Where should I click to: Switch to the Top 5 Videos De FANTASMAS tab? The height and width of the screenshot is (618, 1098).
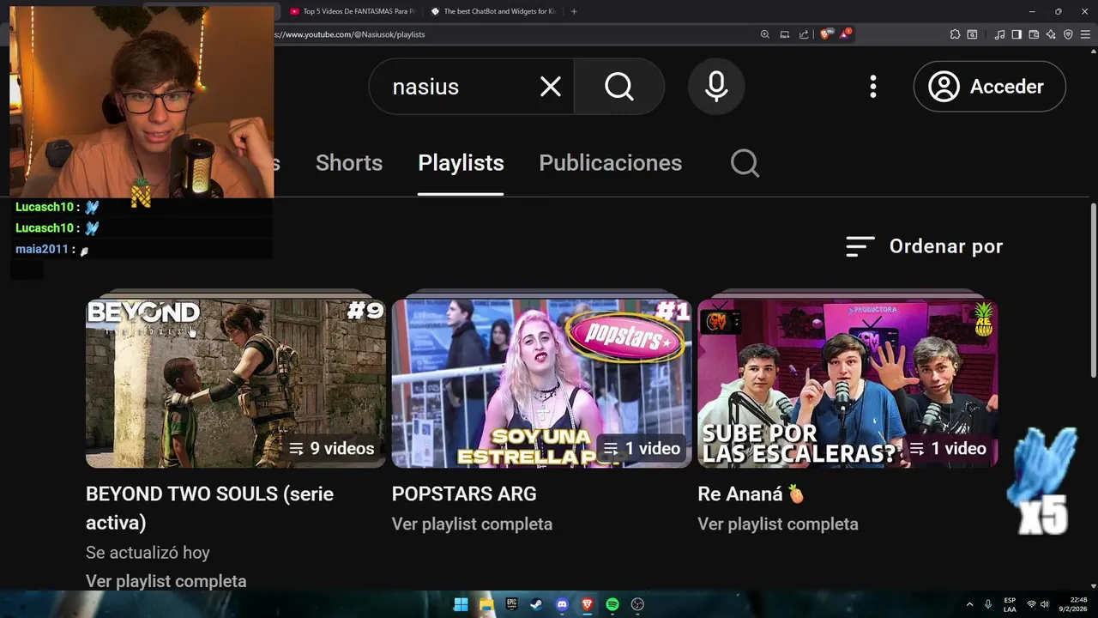352,11
